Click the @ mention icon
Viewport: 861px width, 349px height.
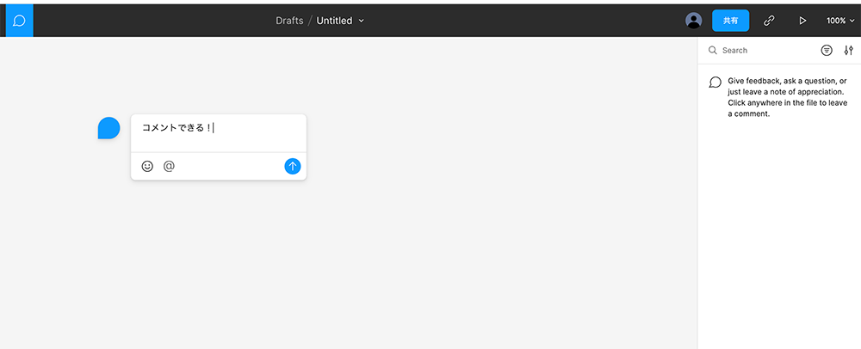coord(169,166)
